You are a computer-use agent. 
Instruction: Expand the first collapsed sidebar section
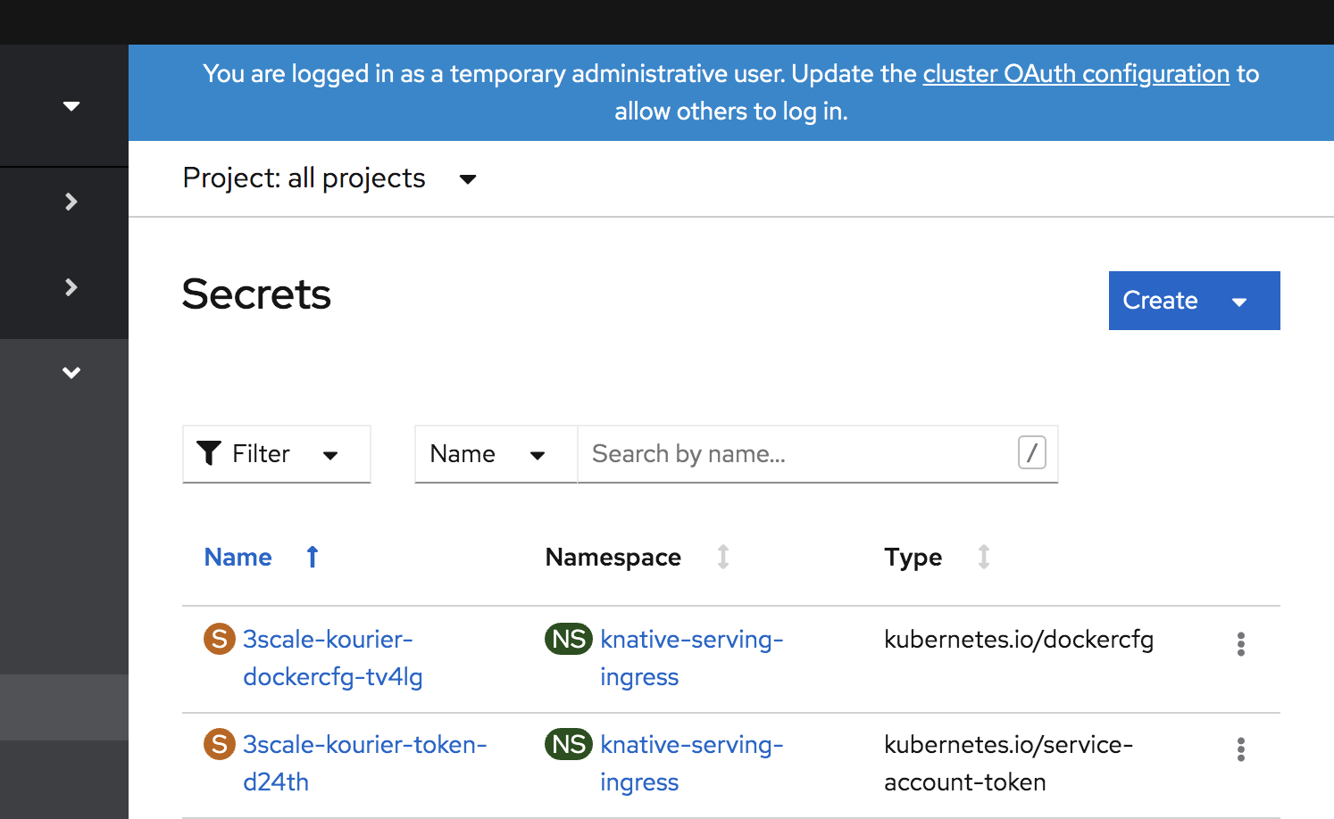(71, 202)
